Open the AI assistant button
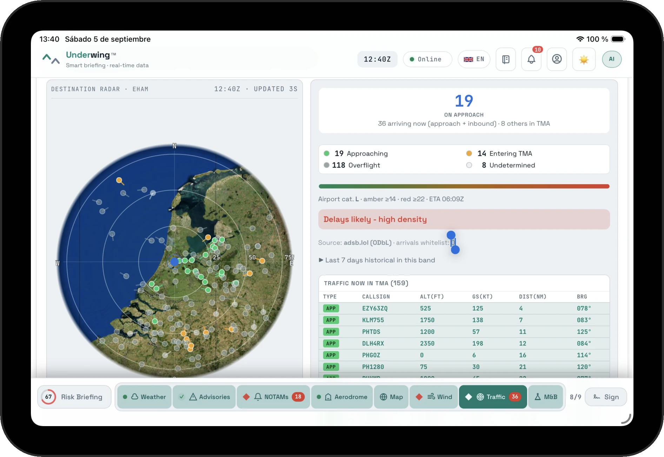 click(612, 59)
